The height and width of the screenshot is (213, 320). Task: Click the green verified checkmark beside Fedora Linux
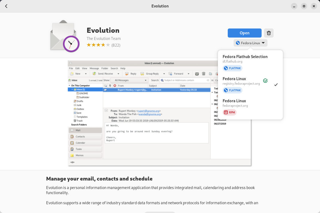coord(265,80)
